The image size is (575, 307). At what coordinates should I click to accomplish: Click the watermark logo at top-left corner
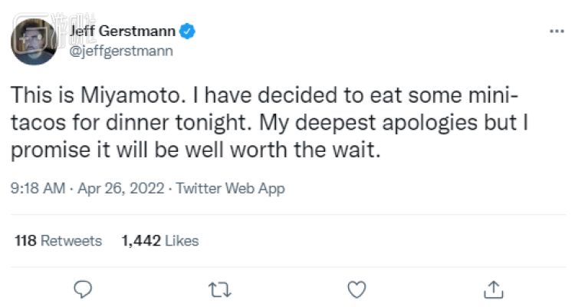tap(31, 12)
